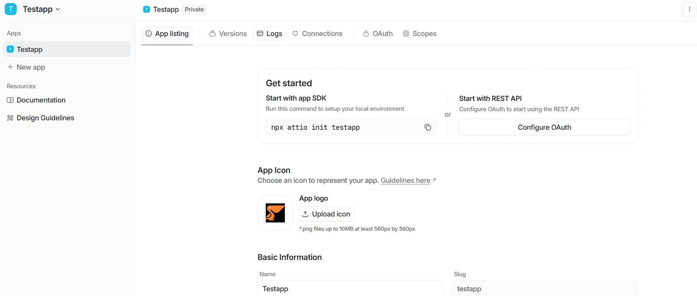Screen dimensions: 697x296
Task: Open the Scopes tab
Action: tap(420, 34)
